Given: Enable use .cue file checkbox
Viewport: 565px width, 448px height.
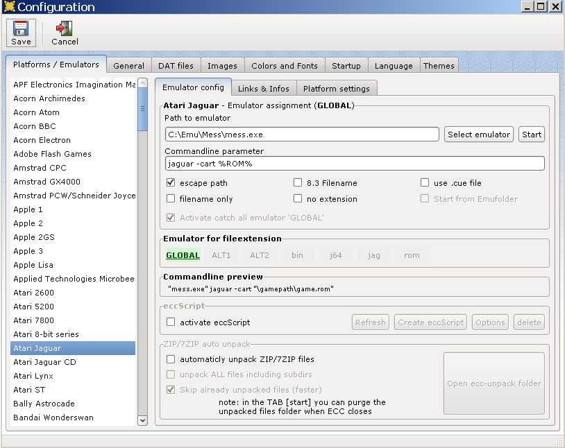Looking at the screenshot, I should pyautogui.click(x=425, y=182).
